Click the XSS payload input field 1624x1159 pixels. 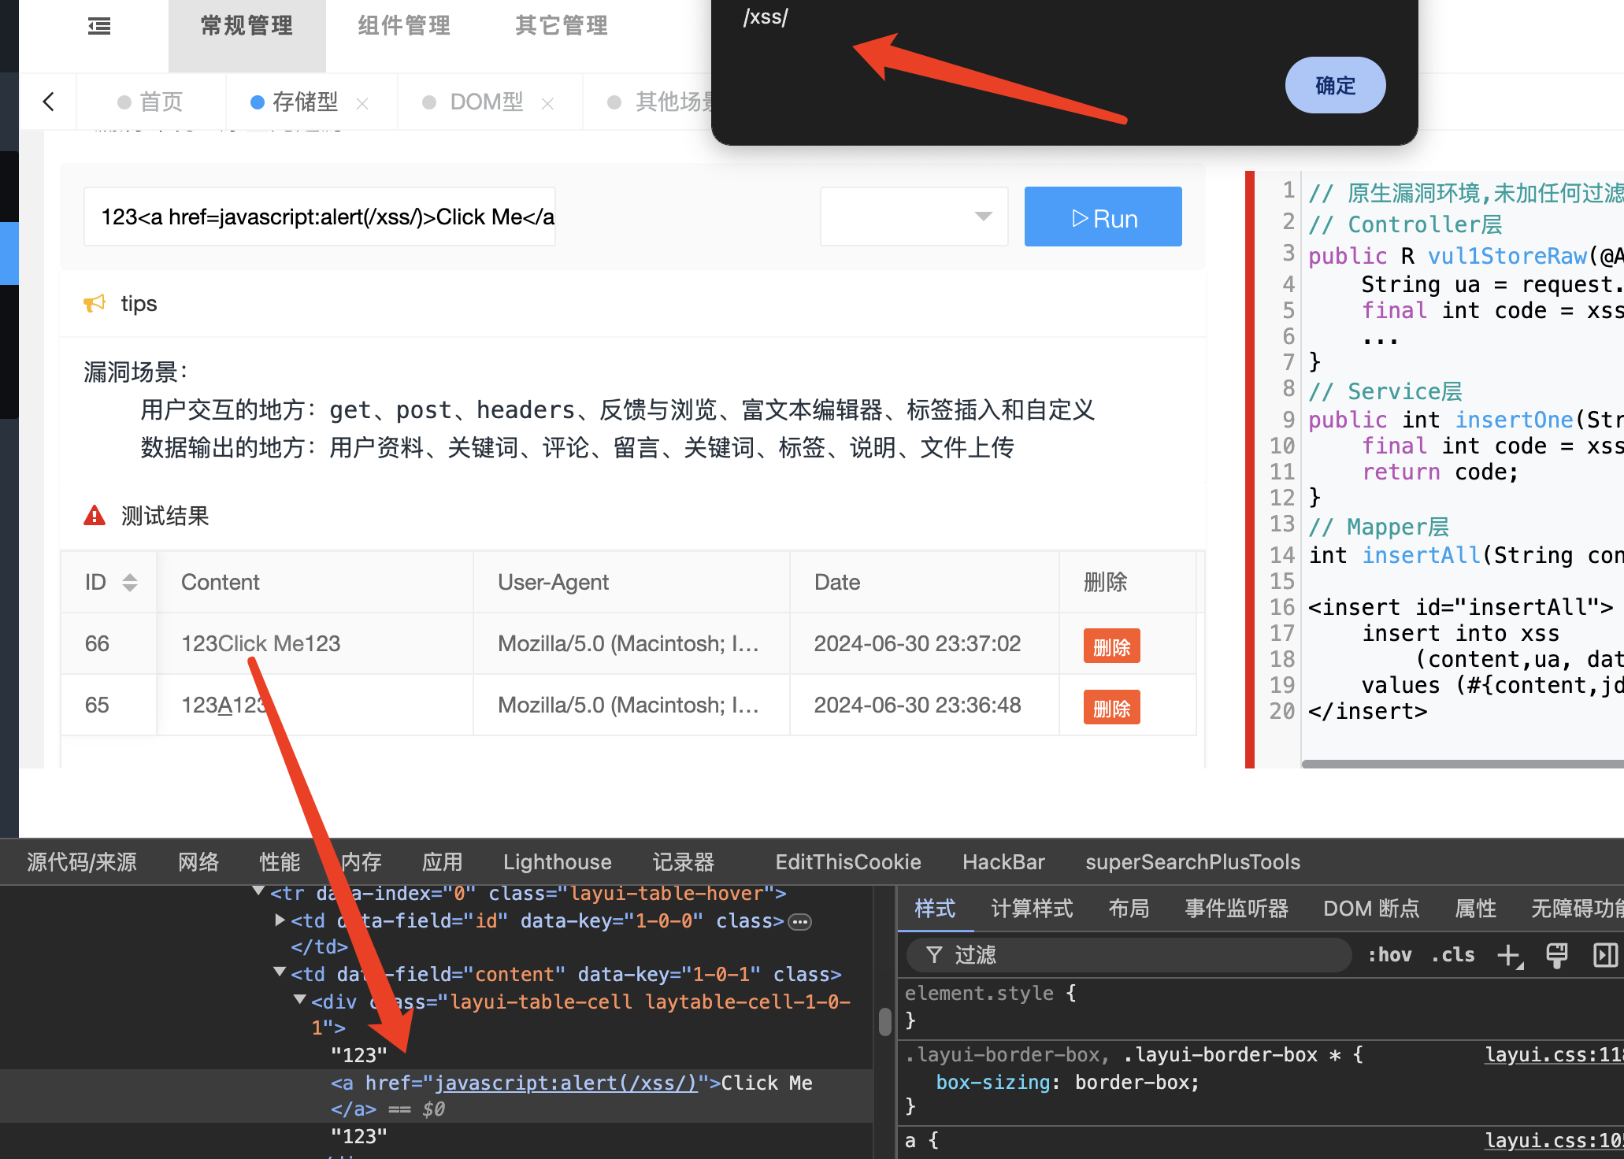point(320,217)
